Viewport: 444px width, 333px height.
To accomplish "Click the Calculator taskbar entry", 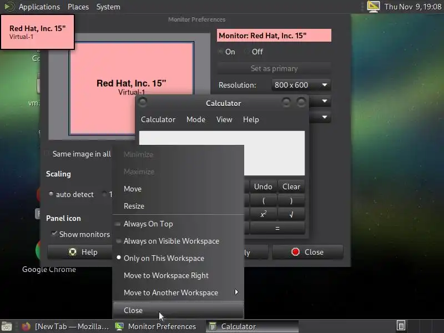I will [x=252, y=326].
